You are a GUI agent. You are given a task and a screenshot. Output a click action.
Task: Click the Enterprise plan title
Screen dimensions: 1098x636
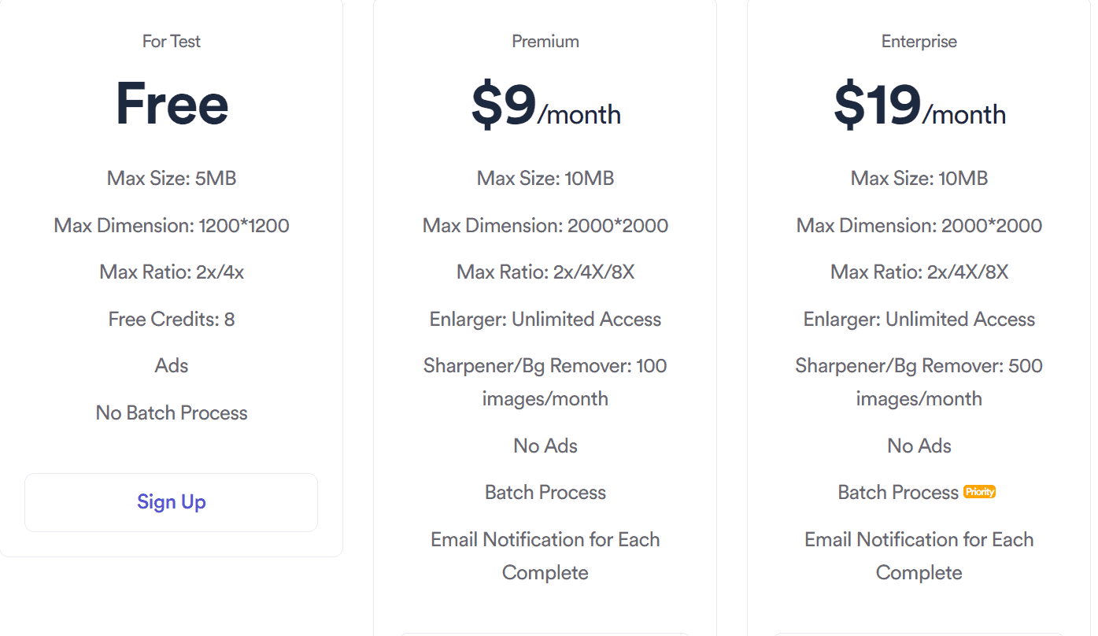pos(919,41)
